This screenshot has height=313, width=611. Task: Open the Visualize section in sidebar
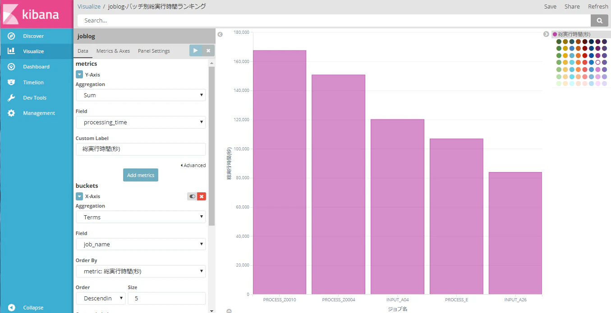coord(37,51)
